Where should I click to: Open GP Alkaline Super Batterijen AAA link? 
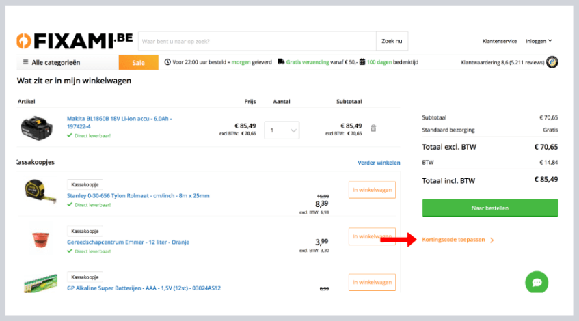pos(144,288)
